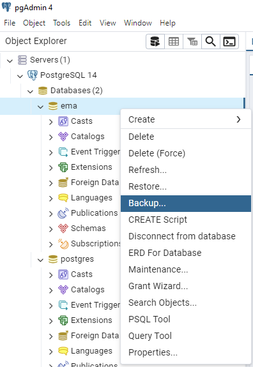Select CREATE Script menu entry
Viewport: 253px width, 367px height.
pyautogui.click(x=186, y=220)
